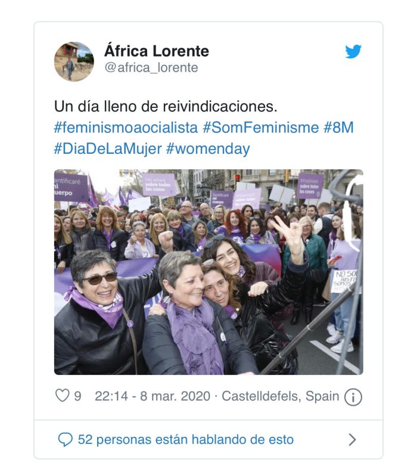Viewport: 417px width, 475px height.
Task: Select the tweet text Un día lleno
Action: (97, 106)
